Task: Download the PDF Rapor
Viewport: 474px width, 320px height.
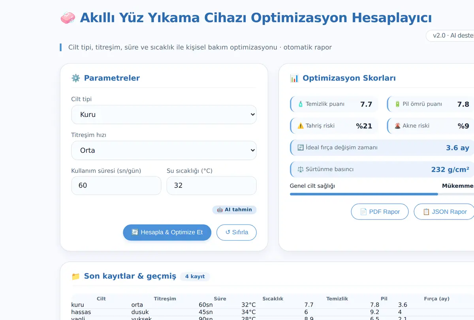Action: pos(380,211)
